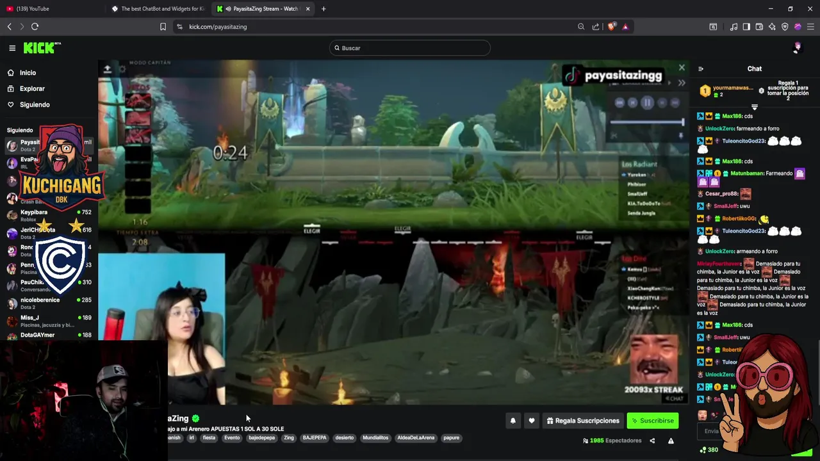
Task: Select the Evento tag
Action: pyautogui.click(x=232, y=438)
